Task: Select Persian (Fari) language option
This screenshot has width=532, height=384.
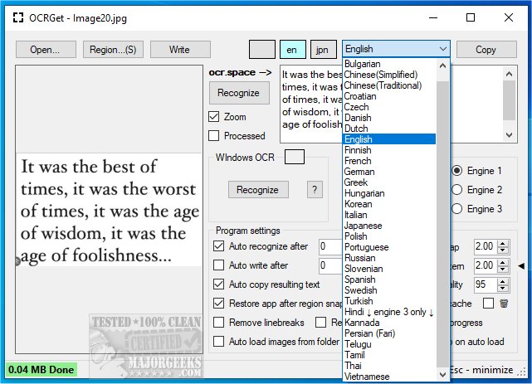Action: click(389, 333)
